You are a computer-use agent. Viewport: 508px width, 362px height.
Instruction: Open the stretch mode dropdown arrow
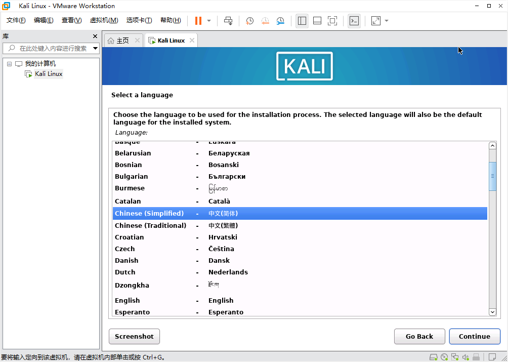point(387,21)
